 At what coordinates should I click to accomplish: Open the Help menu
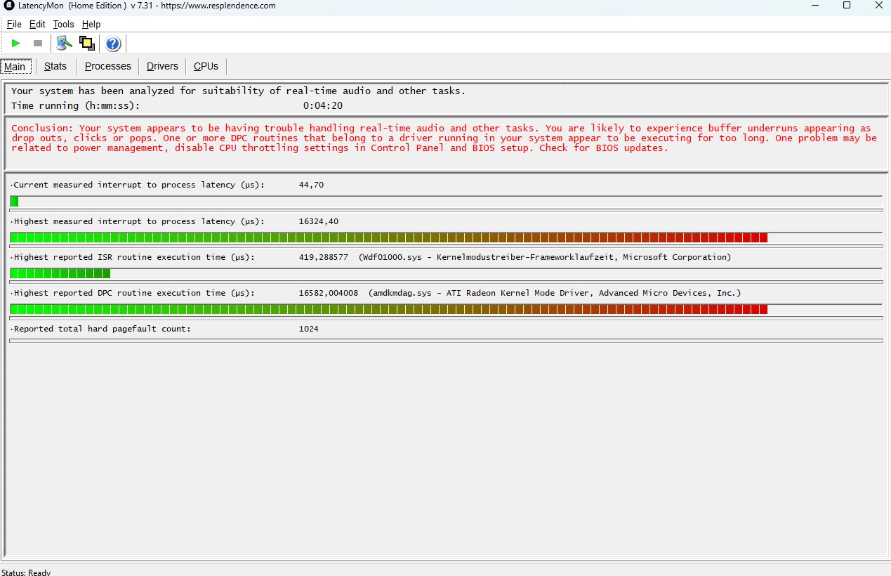click(91, 24)
